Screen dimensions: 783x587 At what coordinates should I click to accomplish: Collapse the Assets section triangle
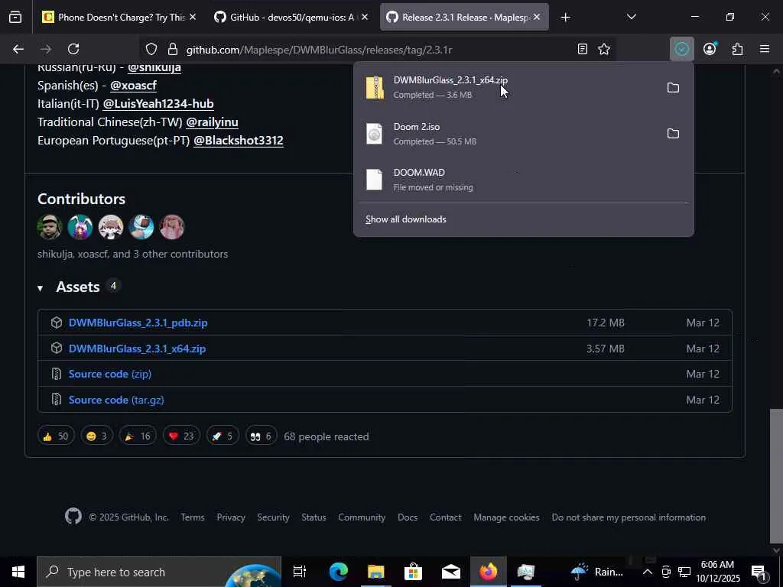click(x=40, y=288)
